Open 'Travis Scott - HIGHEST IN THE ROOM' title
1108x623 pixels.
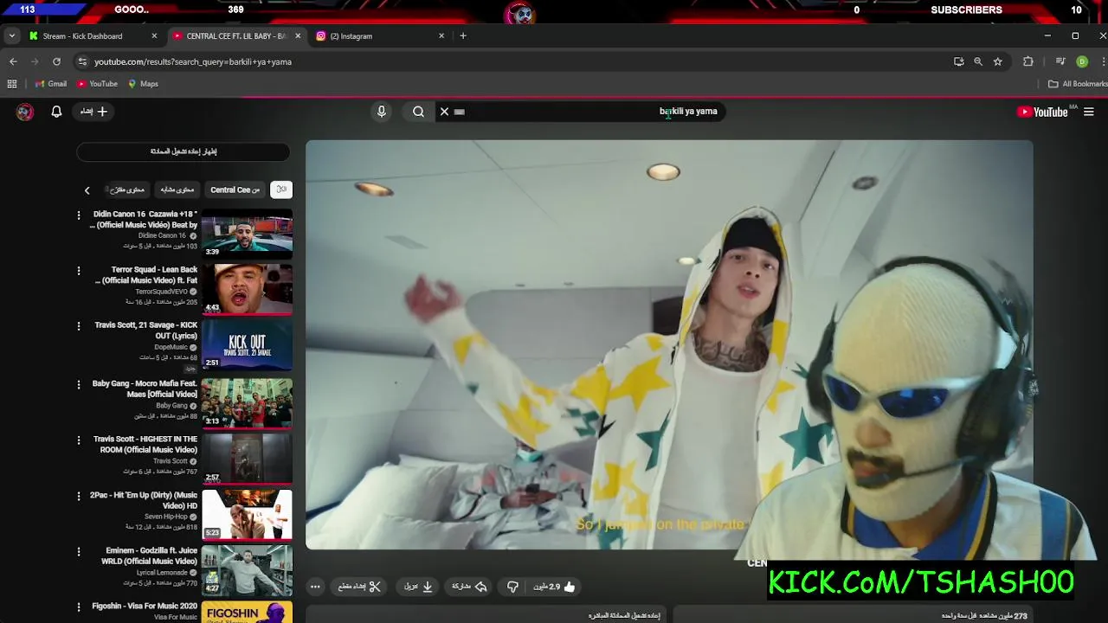coord(145,445)
